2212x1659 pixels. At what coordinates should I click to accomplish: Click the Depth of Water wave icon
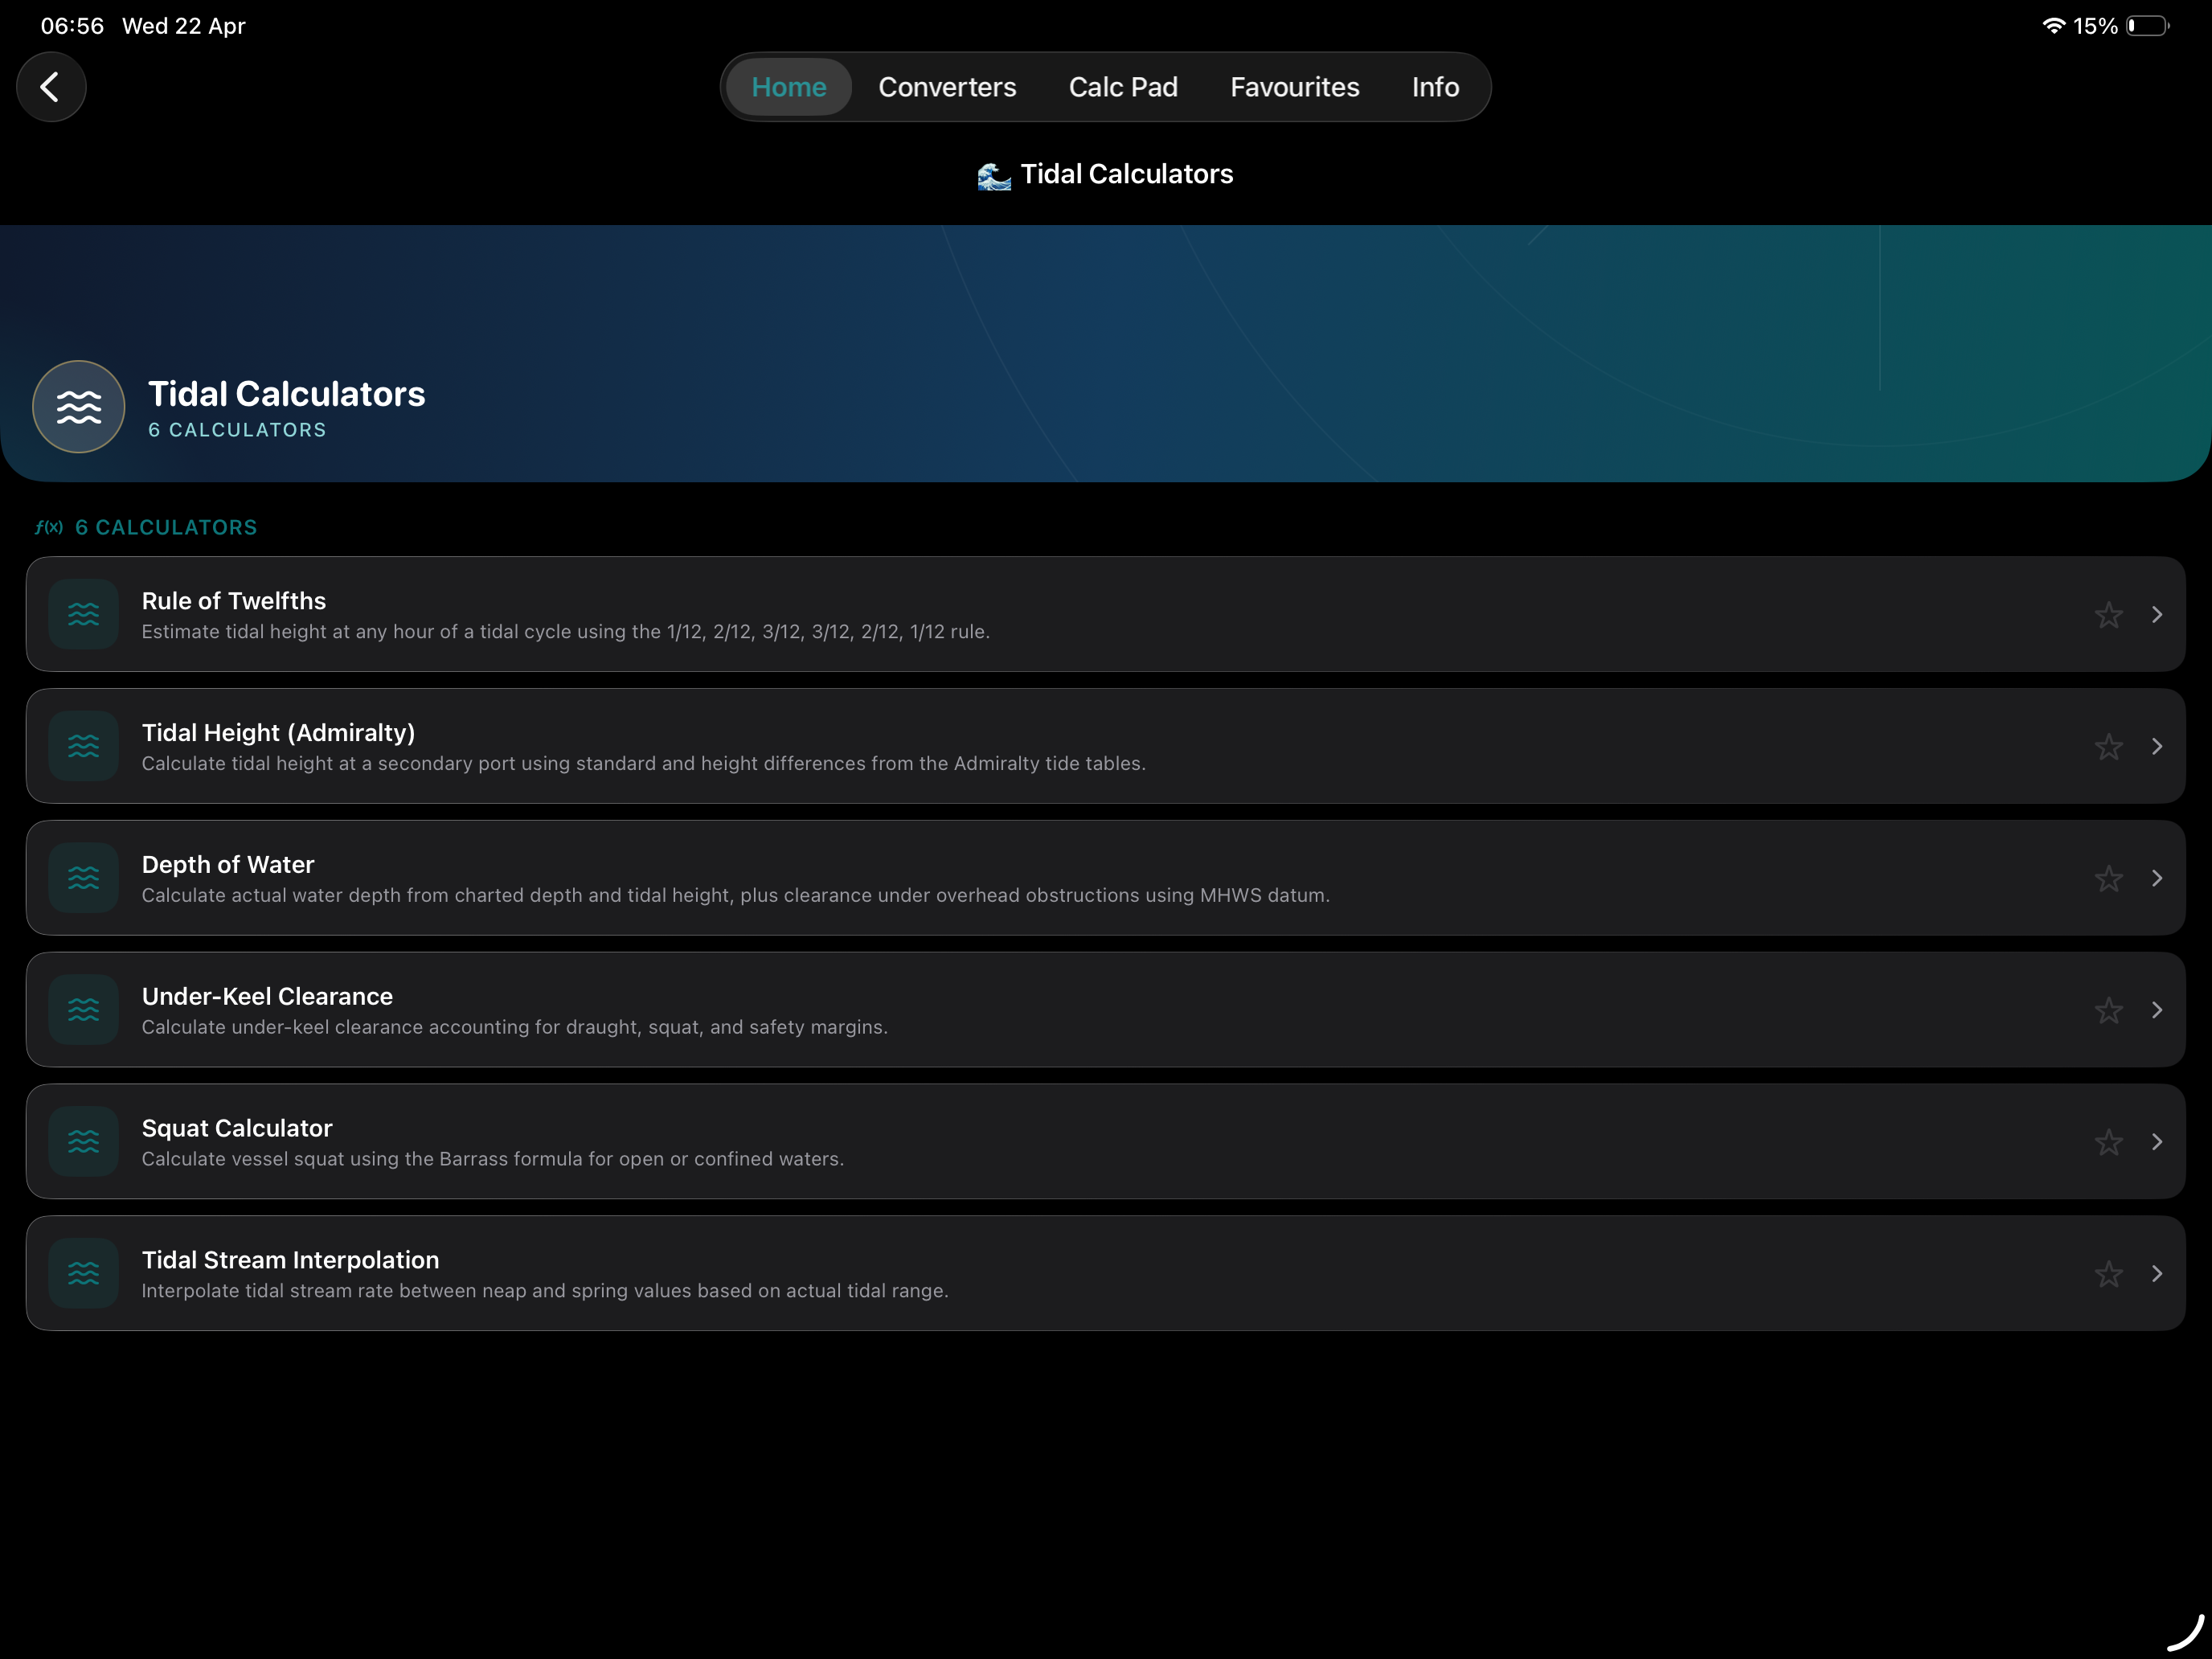[x=84, y=878]
